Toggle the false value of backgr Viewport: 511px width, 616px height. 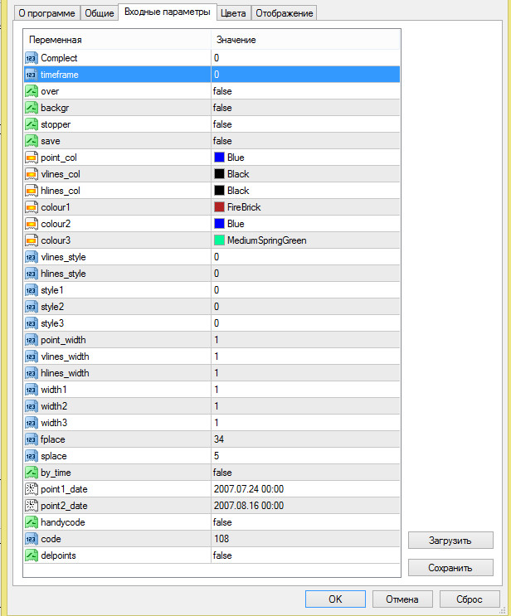tap(305, 108)
